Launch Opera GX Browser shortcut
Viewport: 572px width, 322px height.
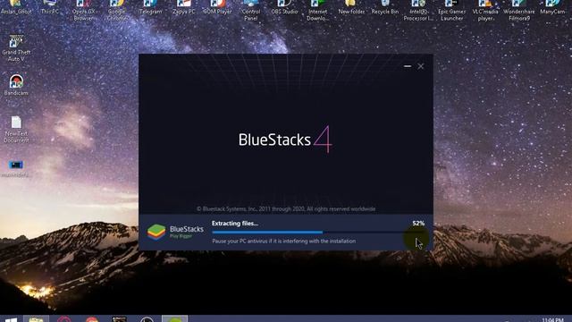(x=83, y=10)
